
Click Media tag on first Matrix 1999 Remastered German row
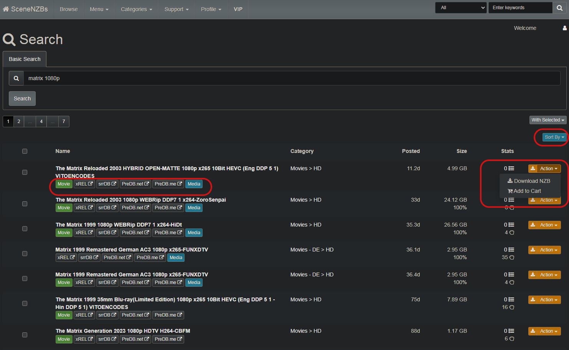tap(176, 258)
